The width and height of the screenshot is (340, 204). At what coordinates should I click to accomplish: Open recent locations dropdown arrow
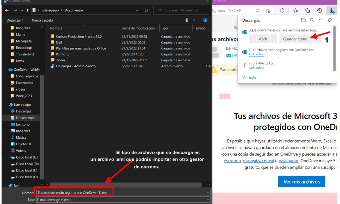(22, 10)
